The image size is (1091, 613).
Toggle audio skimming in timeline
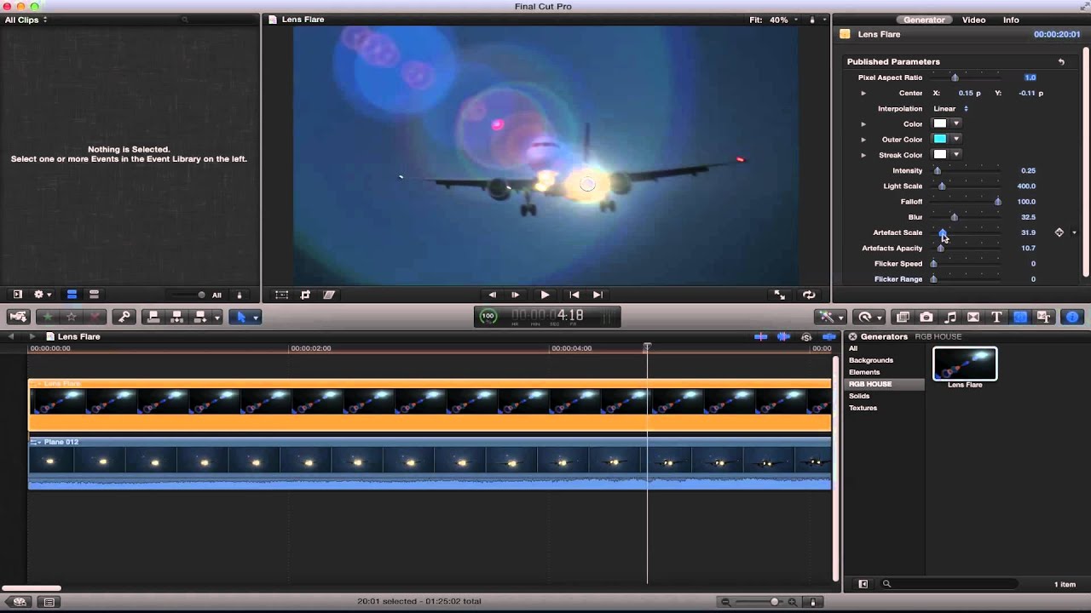(x=783, y=337)
